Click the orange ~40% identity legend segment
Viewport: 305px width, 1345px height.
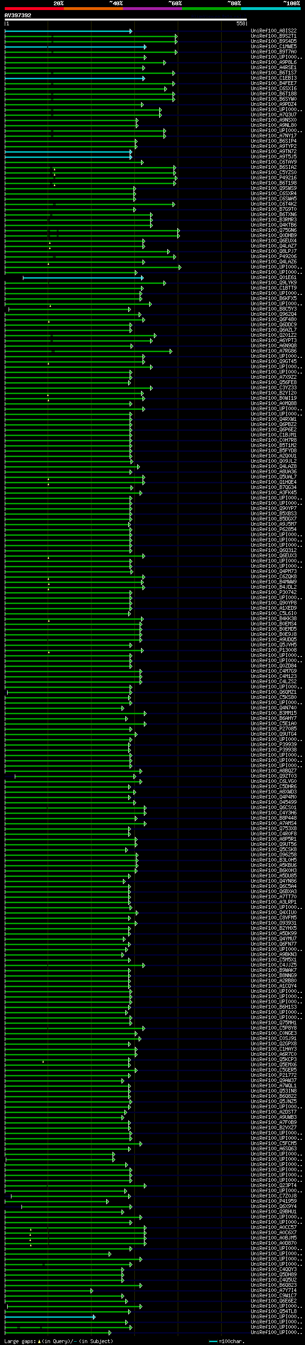(x=93, y=9)
